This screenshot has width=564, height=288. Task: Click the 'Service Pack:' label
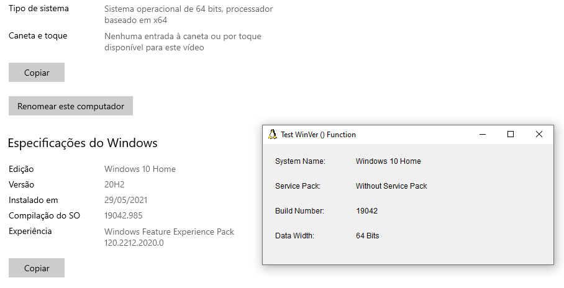click(x=298, y=186)
